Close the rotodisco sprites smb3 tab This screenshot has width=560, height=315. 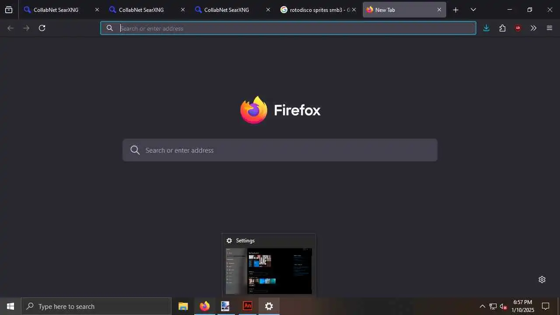(x=354, y=10)
